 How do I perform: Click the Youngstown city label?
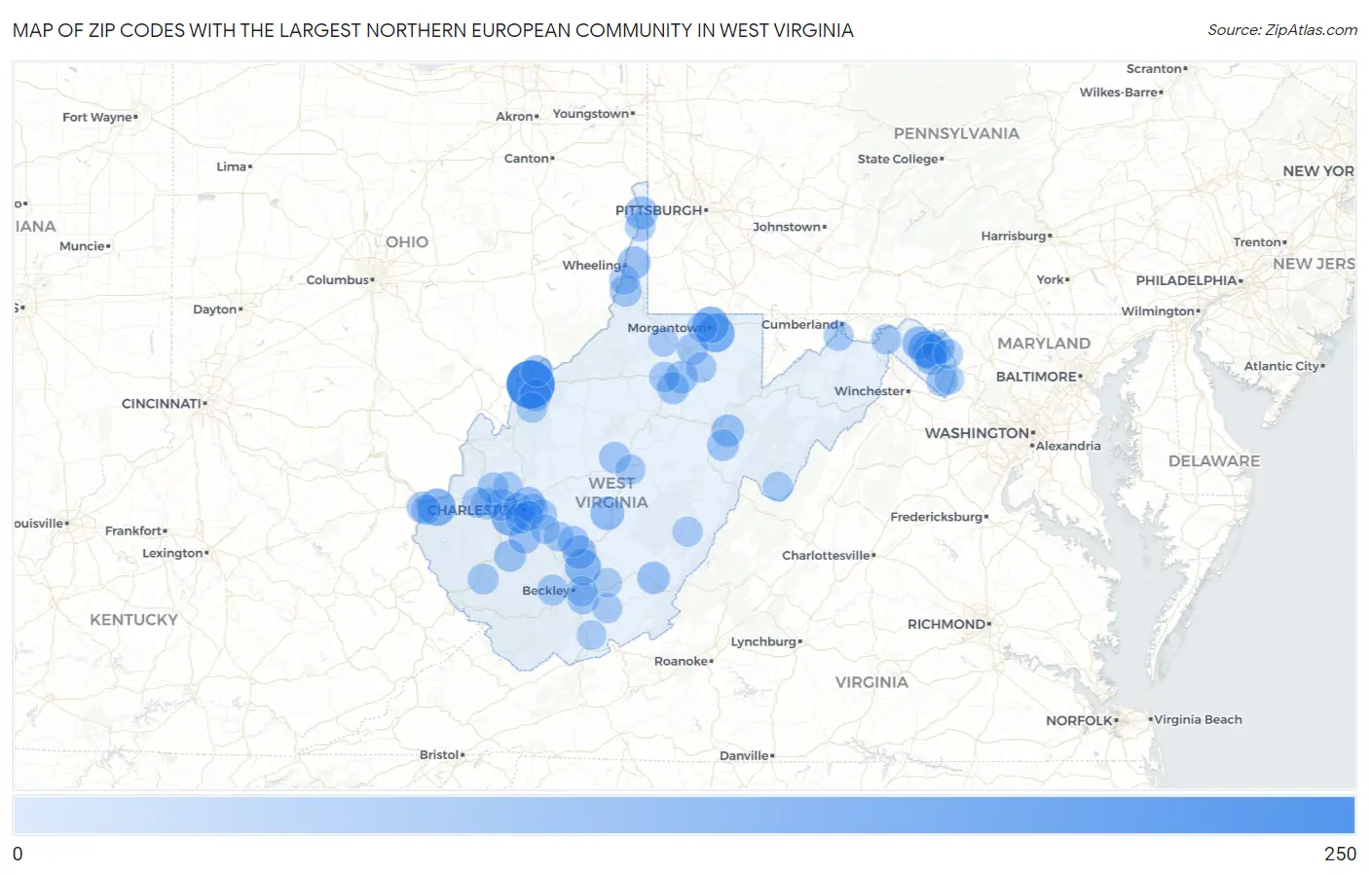tap(591, 114)
